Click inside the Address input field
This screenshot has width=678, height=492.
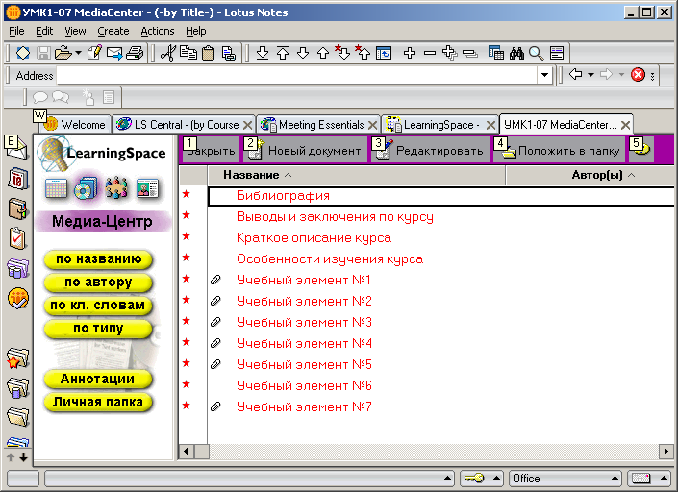point(296,75)
